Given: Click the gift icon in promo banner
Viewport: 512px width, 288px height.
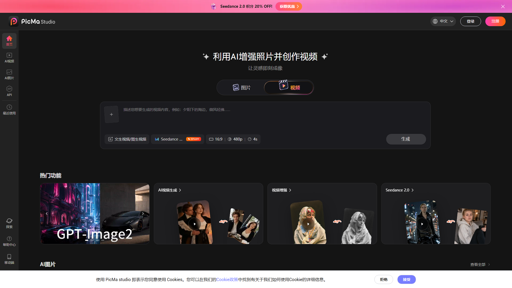Looking at the screenshot, I should pyautogui.click(x=213, y=6).
